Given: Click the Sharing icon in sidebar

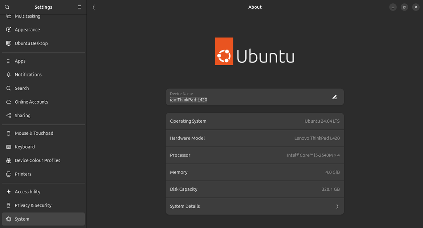Looking at the screenshot, I should coord(9,116).
